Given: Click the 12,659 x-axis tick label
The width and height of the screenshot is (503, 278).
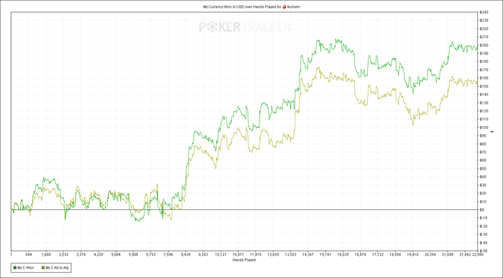Looking at the screenshot, I should tap(272, 254).
